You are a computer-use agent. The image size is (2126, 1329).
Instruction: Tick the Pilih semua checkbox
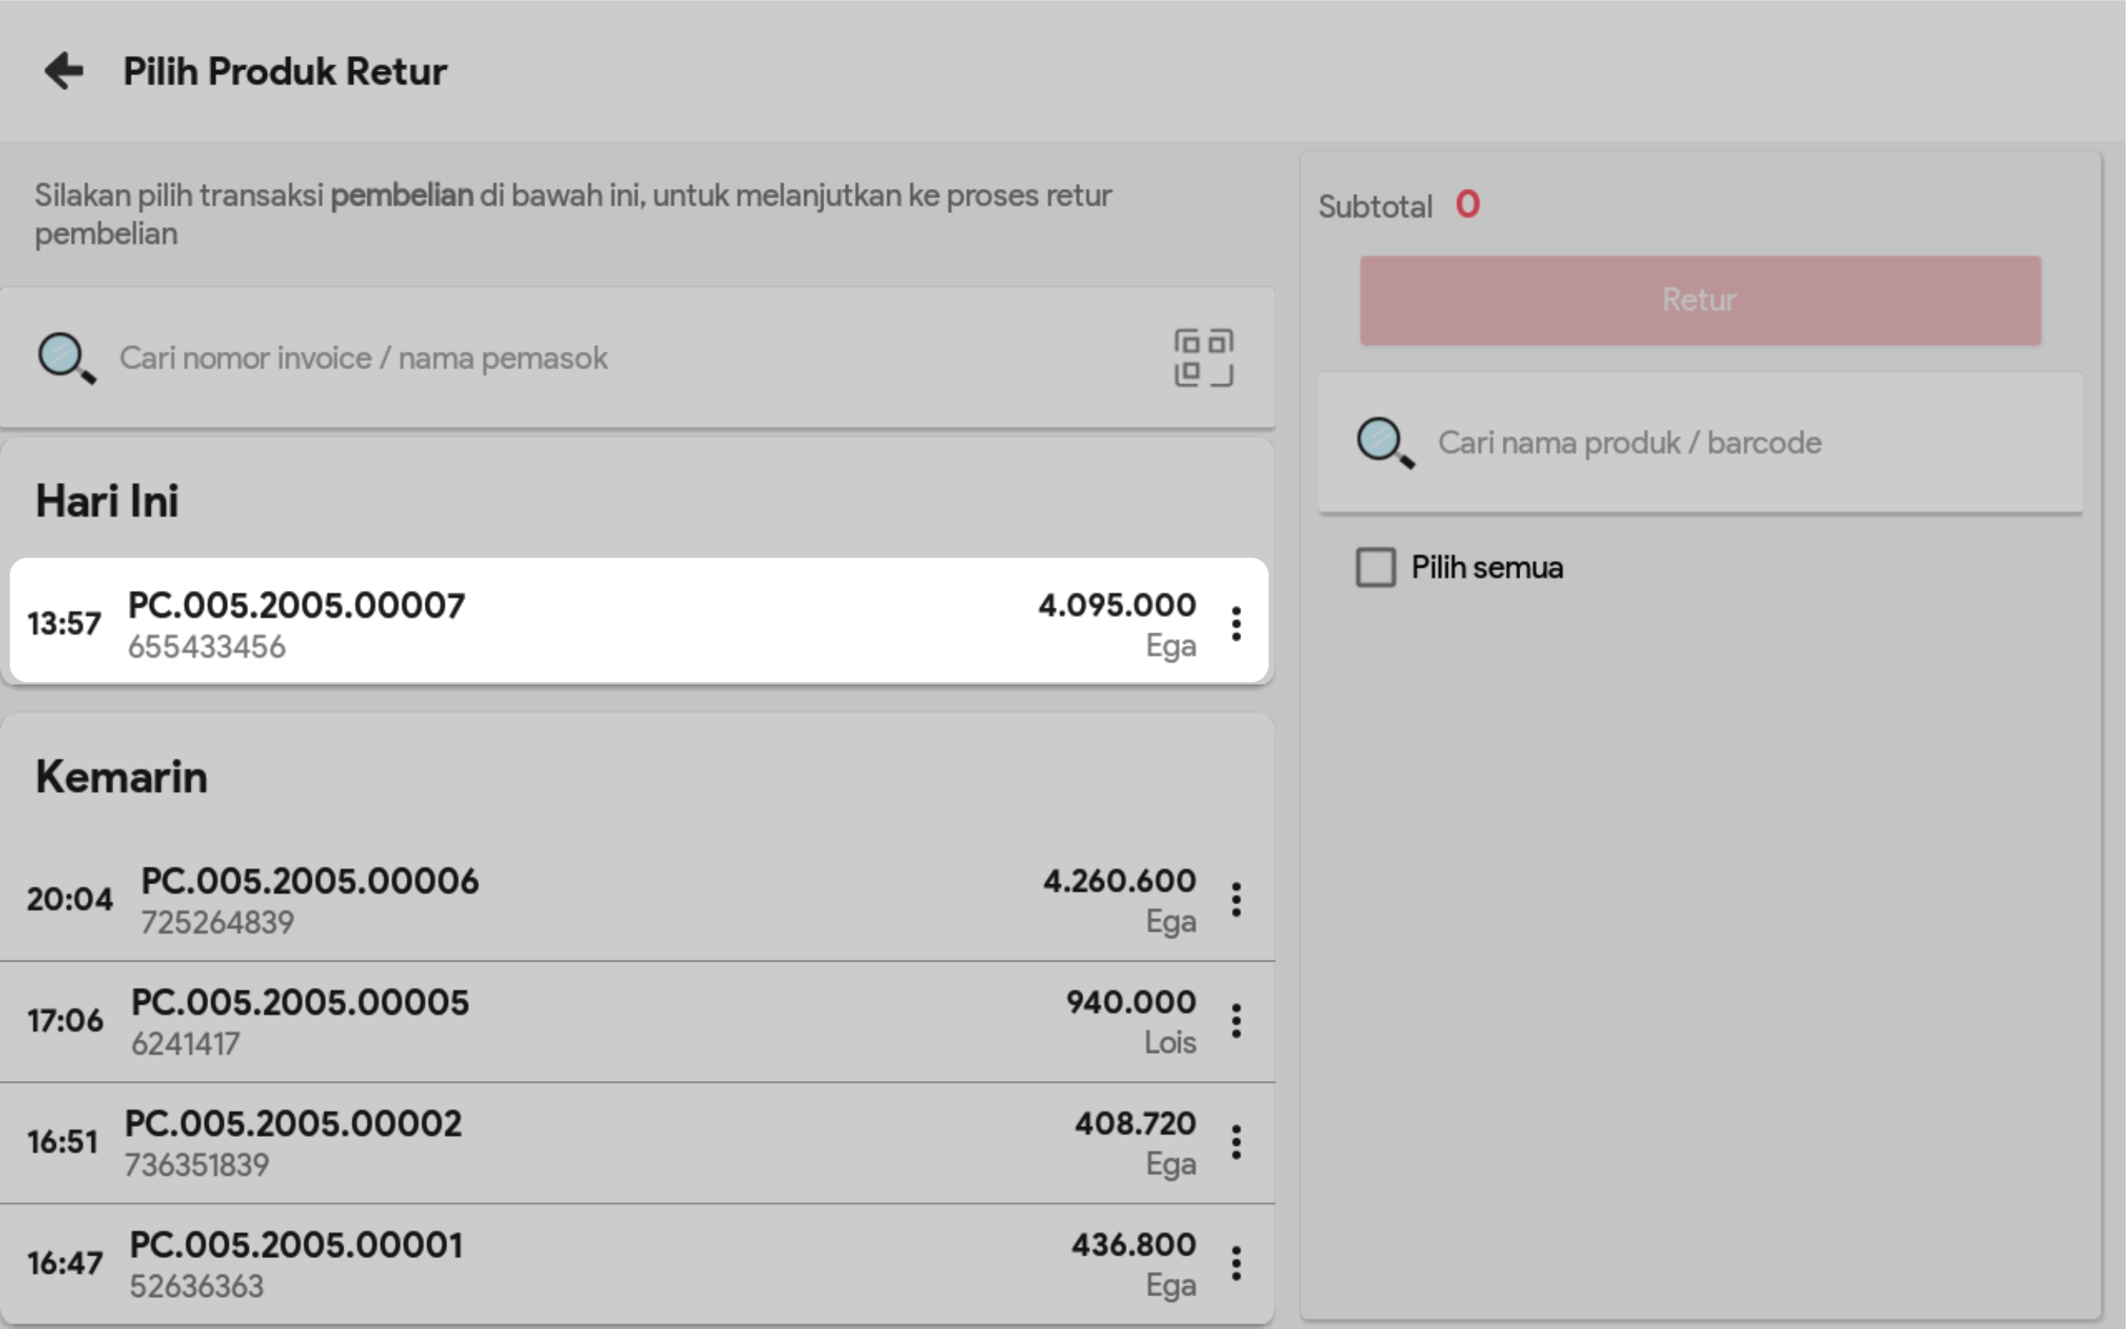(1375, 567)
